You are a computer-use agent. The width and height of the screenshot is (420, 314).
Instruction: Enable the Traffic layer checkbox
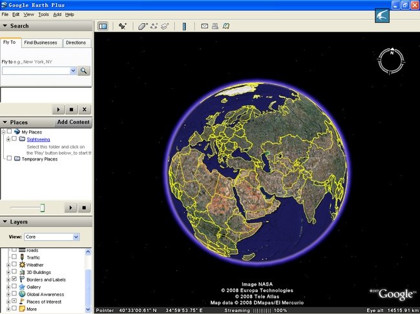[14, 257]
